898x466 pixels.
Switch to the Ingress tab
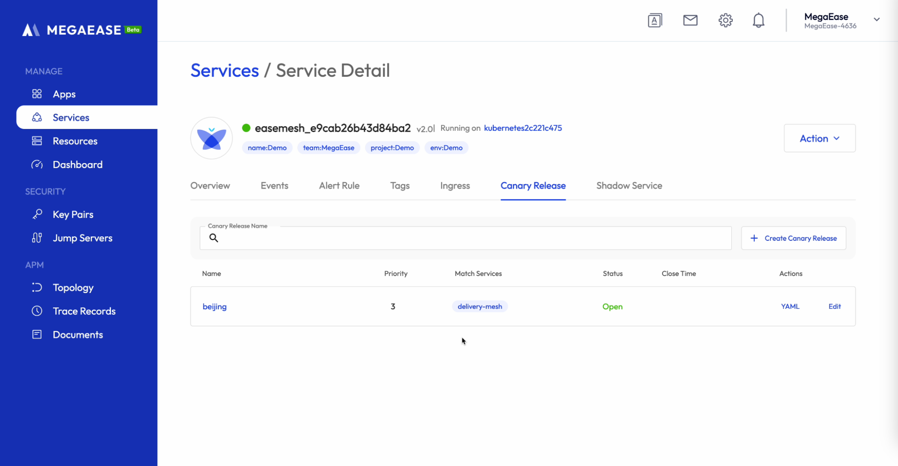(x=455, y=186)
